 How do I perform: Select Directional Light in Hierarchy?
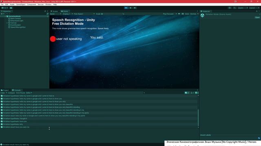click(x=17, y=21)
